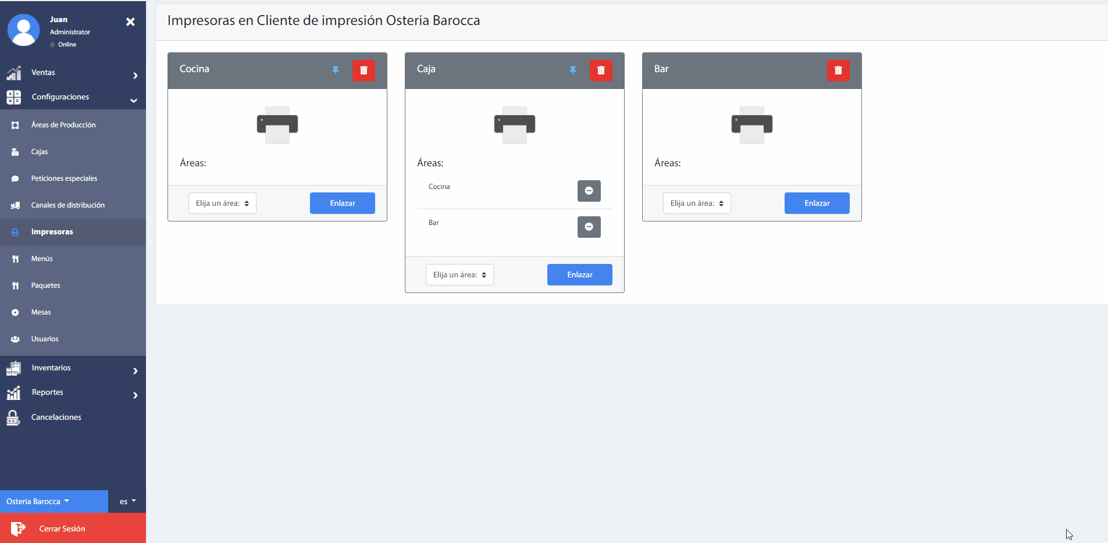Change language using es dropdown
This screenshot has width=1108, height=543.
(127, 501)
